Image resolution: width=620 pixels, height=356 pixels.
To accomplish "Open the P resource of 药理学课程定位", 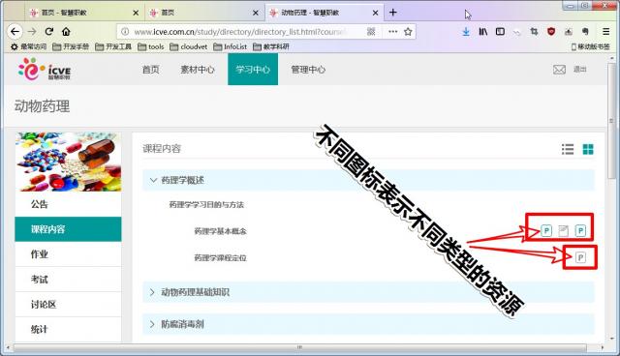I will tap(580, 257).
